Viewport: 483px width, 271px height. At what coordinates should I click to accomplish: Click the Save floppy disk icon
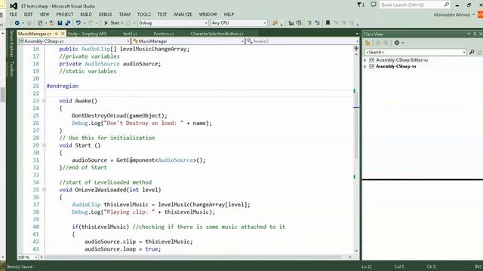click(x=60, y=23)
